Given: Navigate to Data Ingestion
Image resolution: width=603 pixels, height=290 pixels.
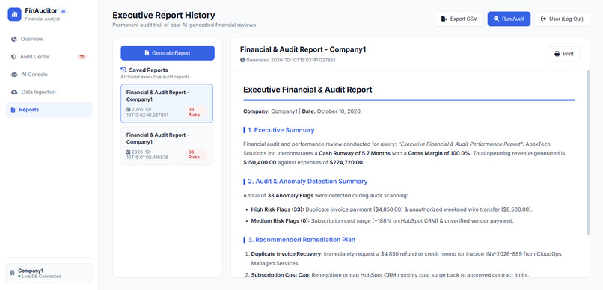Looking at the screenshot, I should 49,92.
